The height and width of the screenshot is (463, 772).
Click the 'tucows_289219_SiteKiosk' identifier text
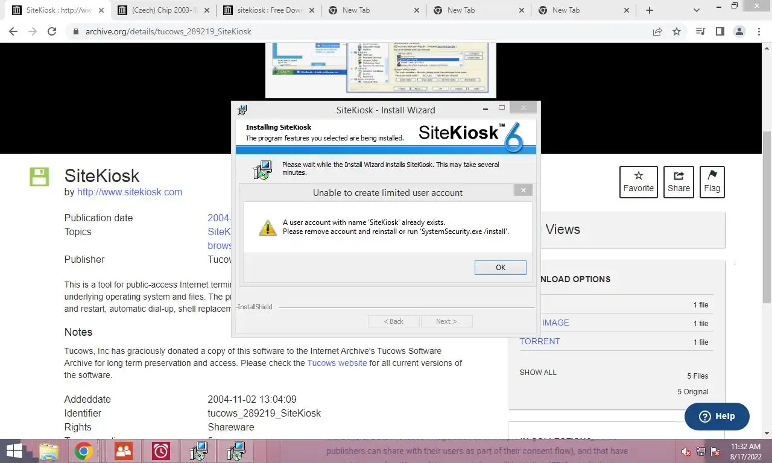(x=264, y=413)
